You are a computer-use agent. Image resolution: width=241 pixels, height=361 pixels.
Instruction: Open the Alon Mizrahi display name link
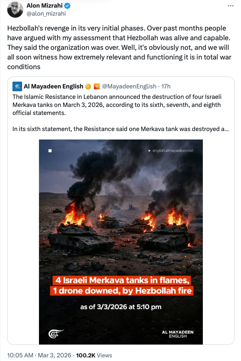click(45, 6)
